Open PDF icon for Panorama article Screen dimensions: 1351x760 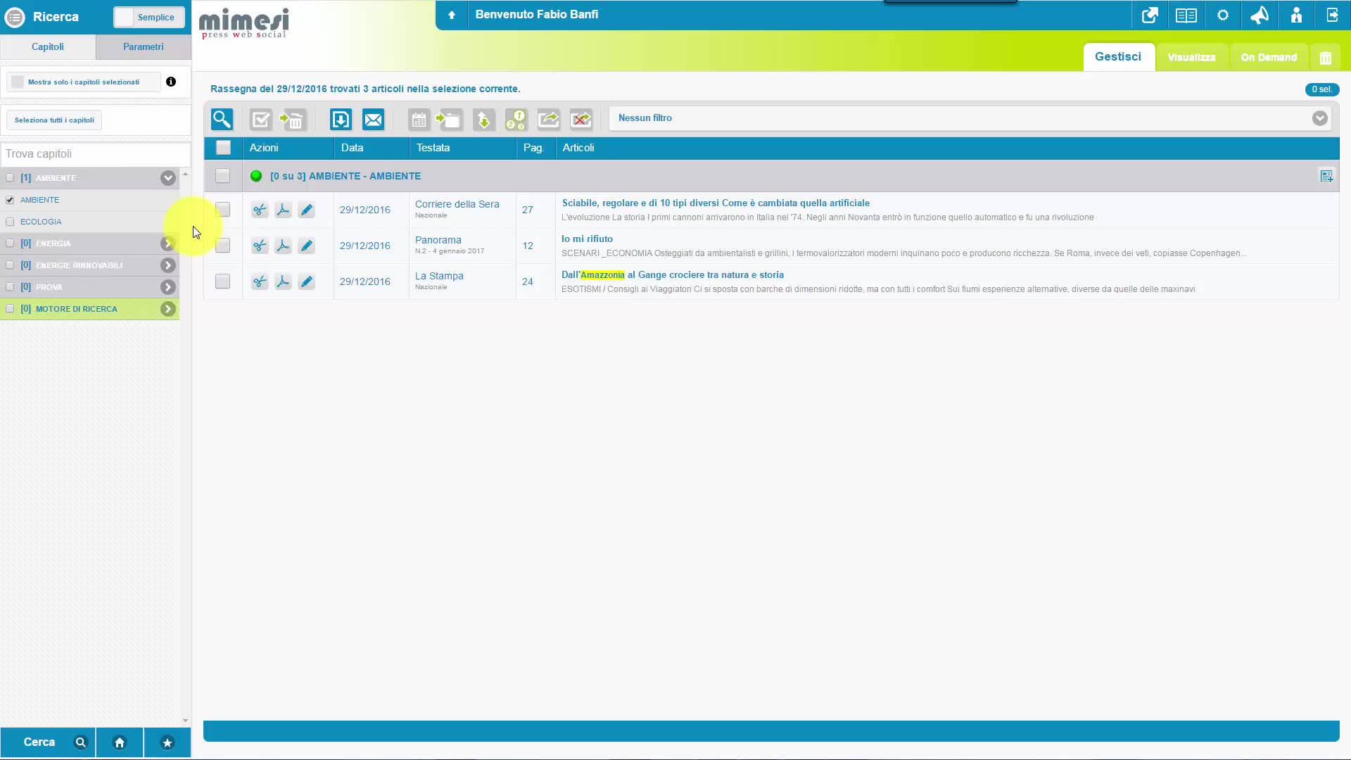point(283,246)
